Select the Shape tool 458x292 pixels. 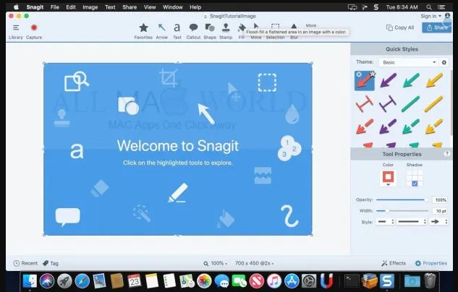point(210,31)
